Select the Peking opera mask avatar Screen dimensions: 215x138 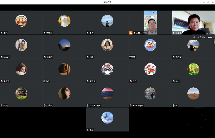[107, 69]
